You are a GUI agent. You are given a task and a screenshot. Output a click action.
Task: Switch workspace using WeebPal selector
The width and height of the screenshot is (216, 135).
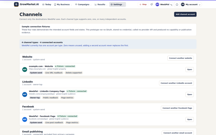coord(164,4)
